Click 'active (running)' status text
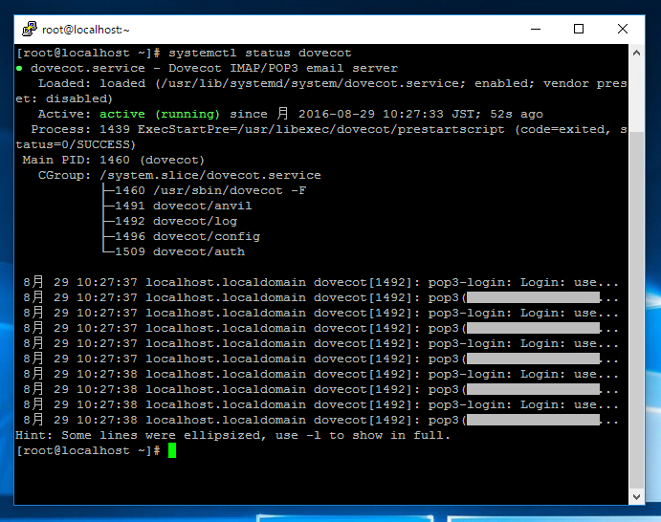Screen dimensions: 661x522 [x=160, y=114]
